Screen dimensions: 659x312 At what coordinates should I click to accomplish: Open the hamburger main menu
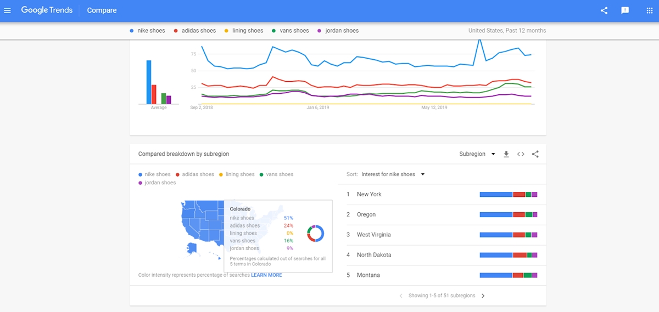coord(7,10)
